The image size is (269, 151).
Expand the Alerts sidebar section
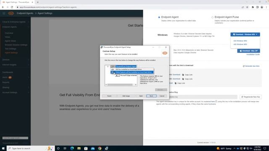pos(29,77)
